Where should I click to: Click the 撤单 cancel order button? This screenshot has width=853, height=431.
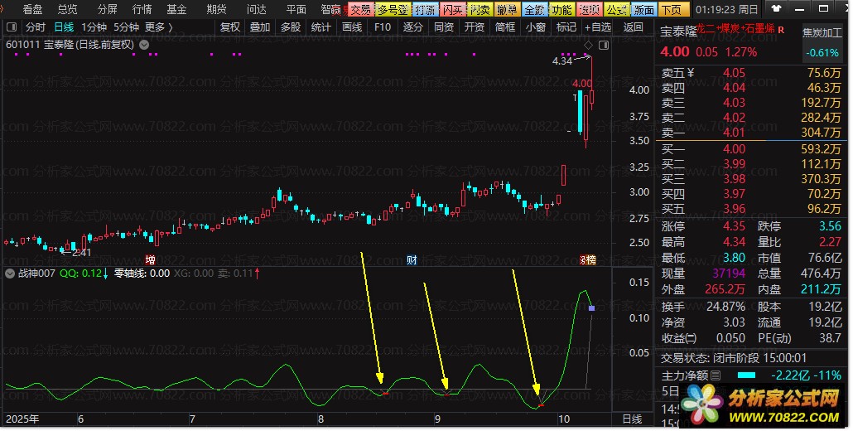click(x=508, y=9)
